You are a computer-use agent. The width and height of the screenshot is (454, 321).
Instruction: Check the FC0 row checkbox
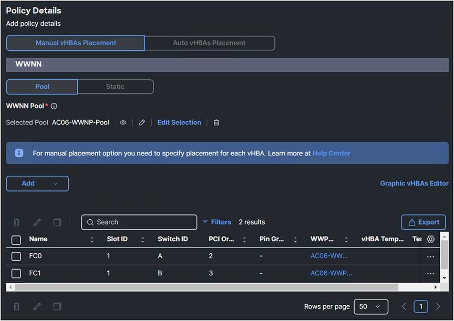click(16, 256)
